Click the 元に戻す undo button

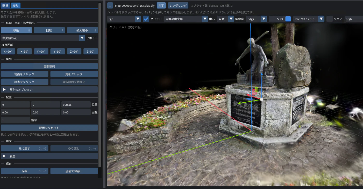point(24,148)
